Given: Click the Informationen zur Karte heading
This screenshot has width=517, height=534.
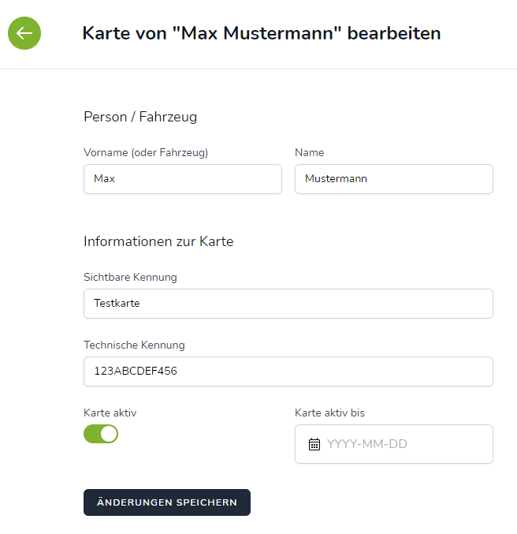Looking at the screenshot, I should 158,241.
